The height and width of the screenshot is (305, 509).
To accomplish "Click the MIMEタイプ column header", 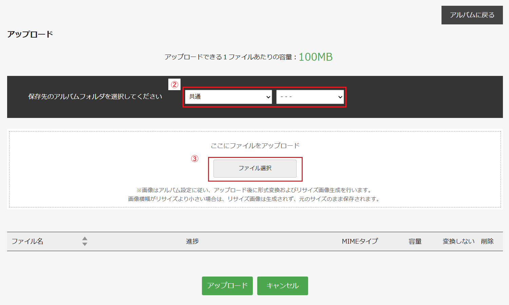I will pyautogui.click(x=360, y=241).
